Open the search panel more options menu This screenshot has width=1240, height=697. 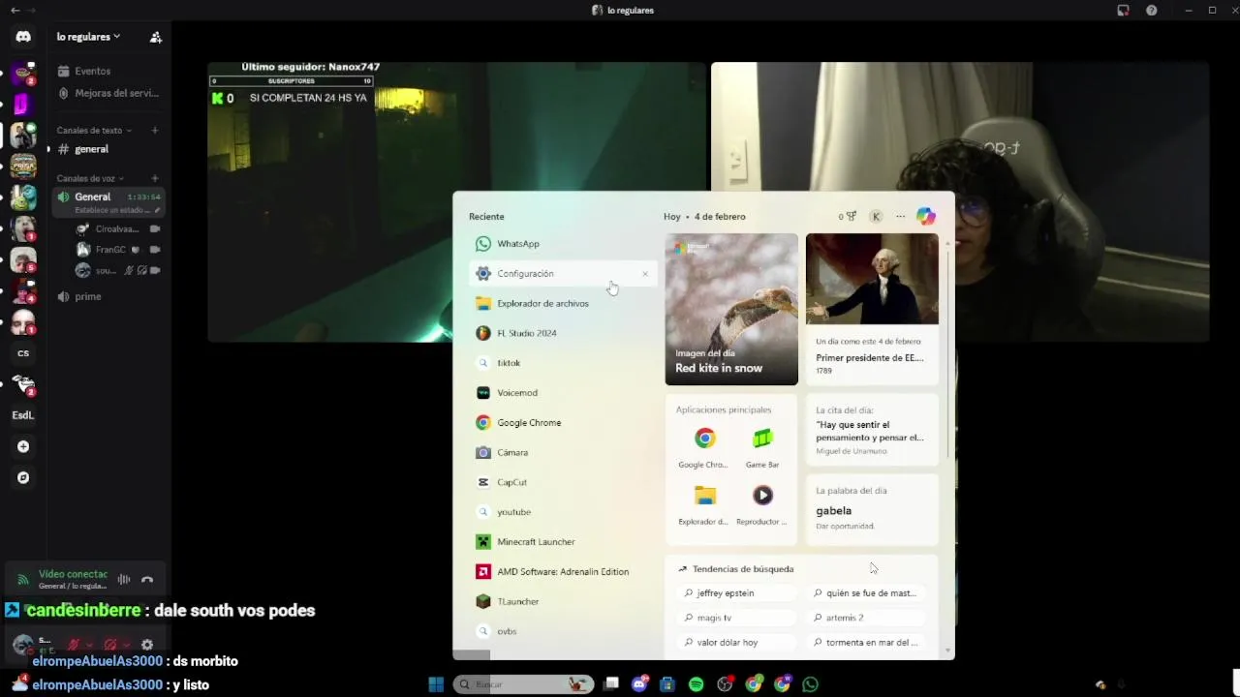click(900, 217)
